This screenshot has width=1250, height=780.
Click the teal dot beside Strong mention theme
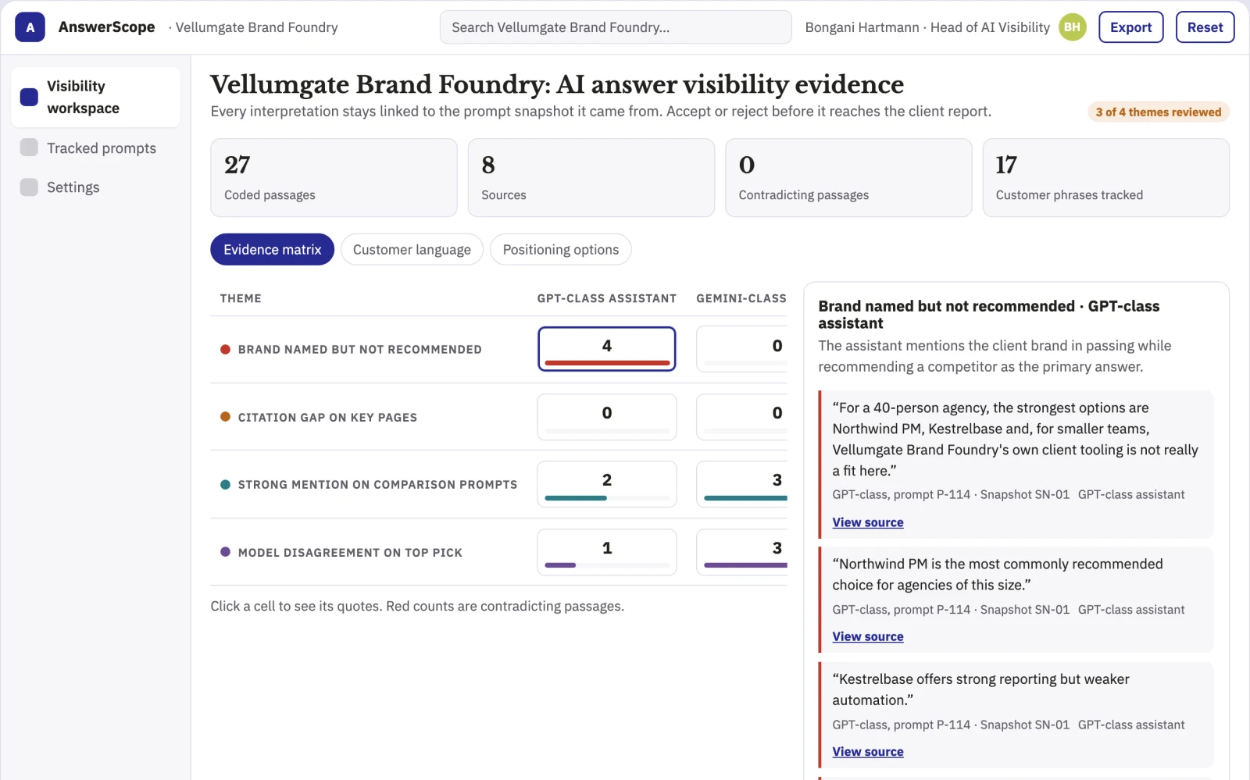click(225, 484)
